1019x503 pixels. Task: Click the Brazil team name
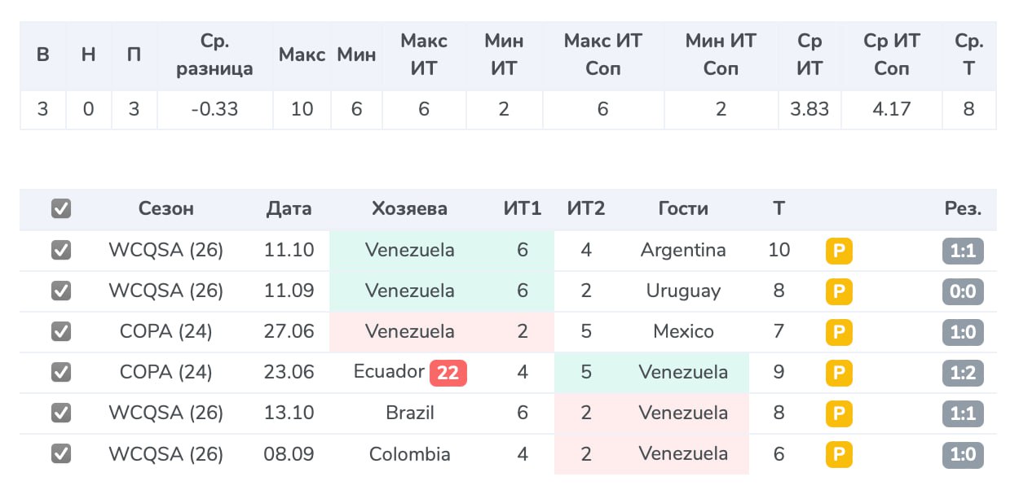click(x=409, y=413)
